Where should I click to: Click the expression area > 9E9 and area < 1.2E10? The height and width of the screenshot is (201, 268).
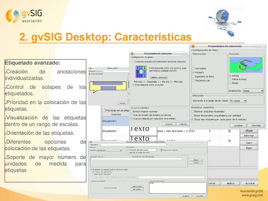point(176,131)
